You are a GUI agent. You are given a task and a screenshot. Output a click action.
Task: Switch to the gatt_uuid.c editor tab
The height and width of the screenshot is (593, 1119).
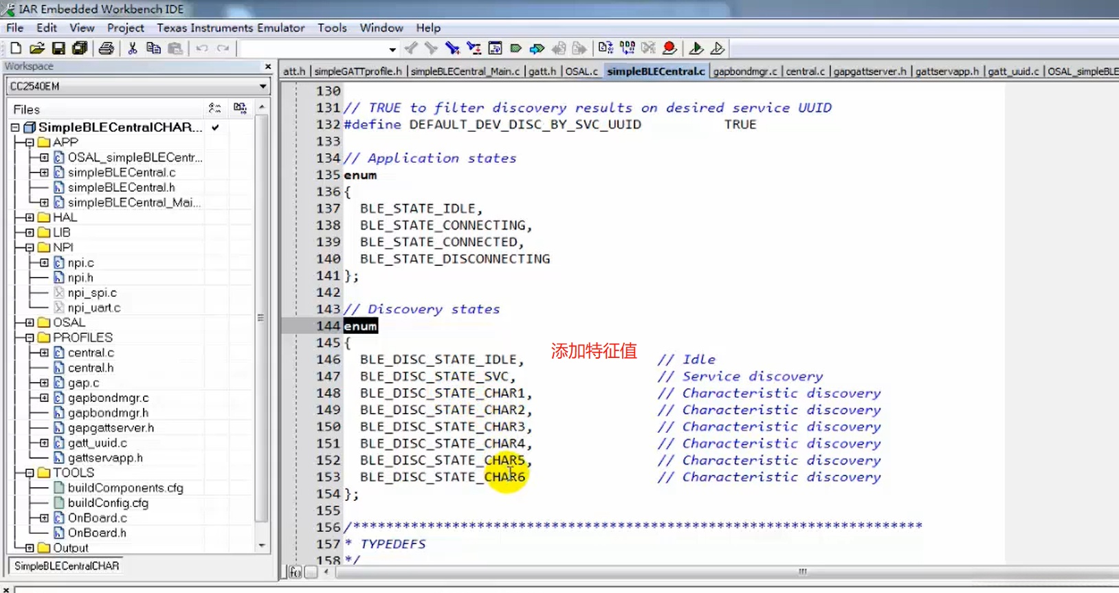(1013, 71)
